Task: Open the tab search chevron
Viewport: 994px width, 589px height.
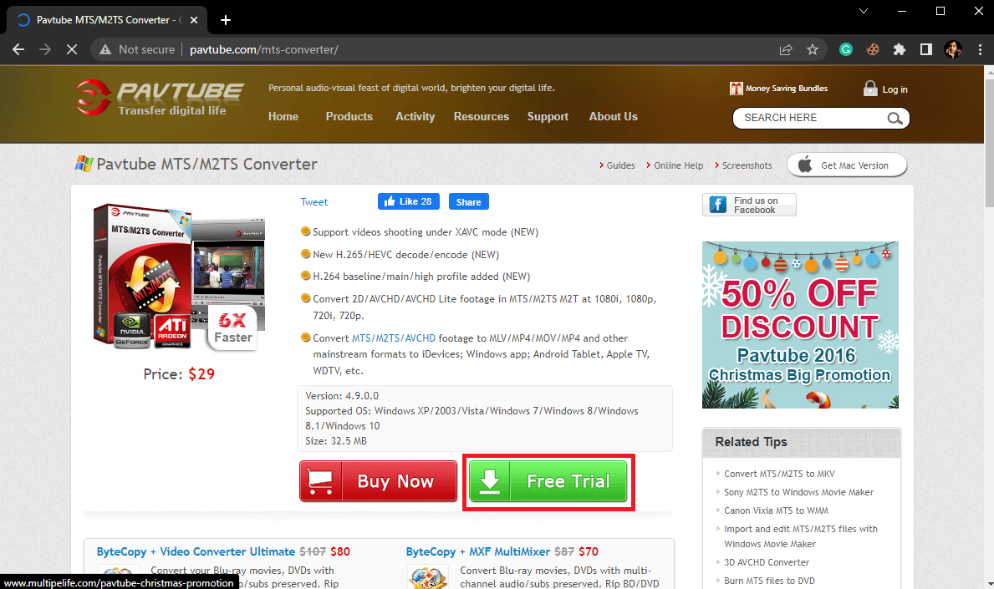Action: point(864,11)
